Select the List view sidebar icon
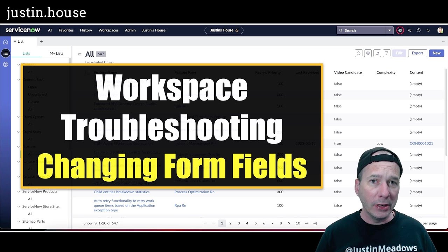 [x=6, y=53]
